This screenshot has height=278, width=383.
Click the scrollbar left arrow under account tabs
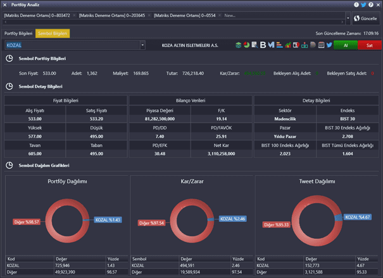5,22
